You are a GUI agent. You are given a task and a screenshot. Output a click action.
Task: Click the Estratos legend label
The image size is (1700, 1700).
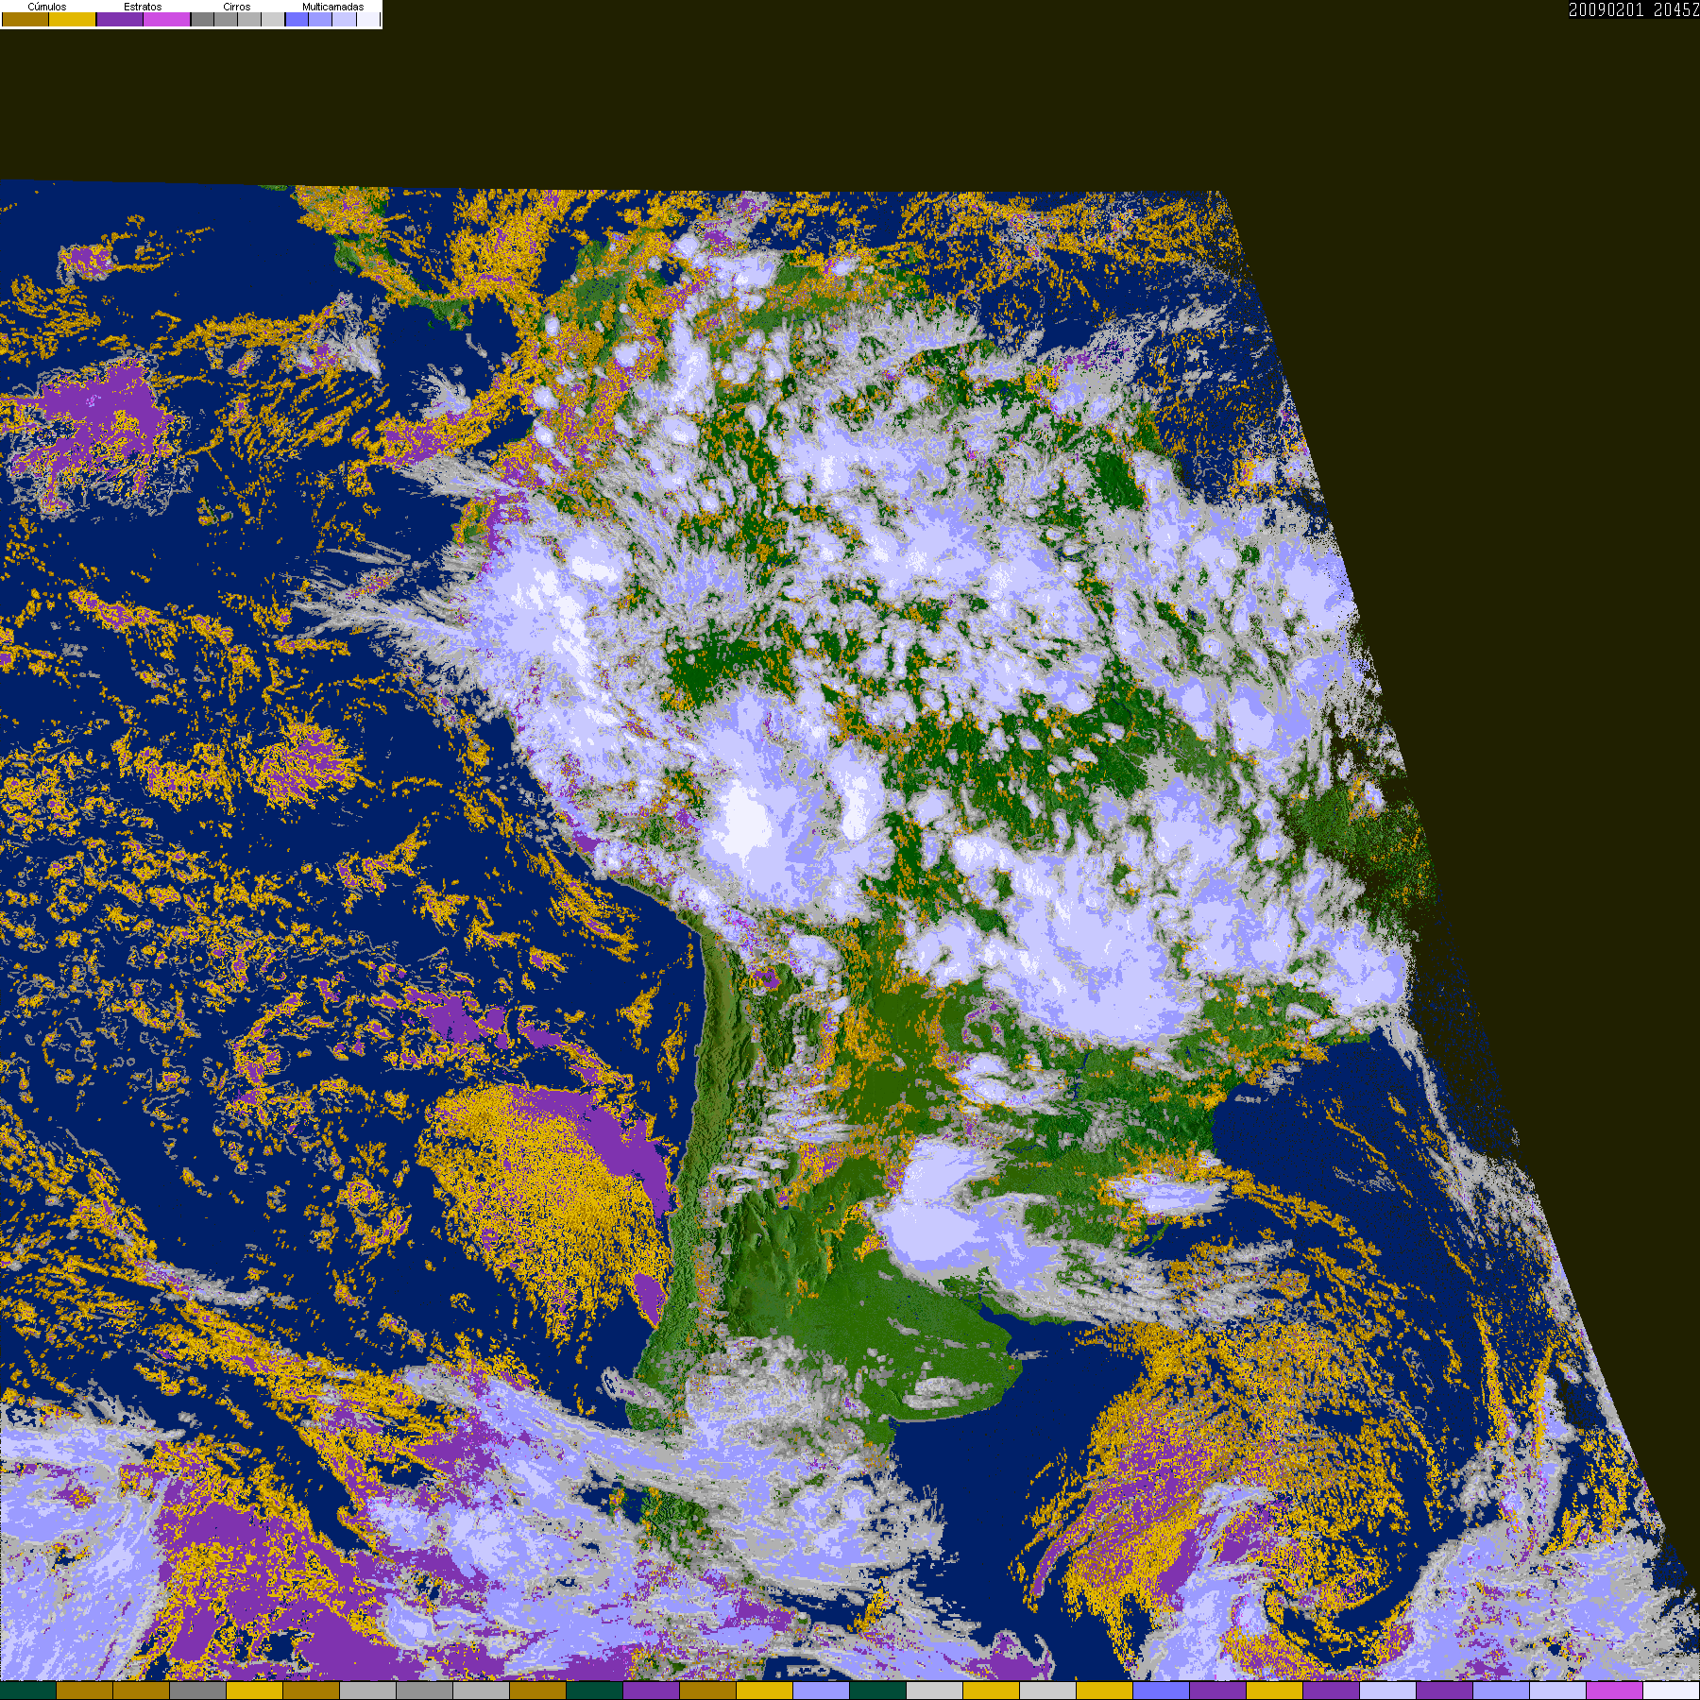click(x=143, y=7)
